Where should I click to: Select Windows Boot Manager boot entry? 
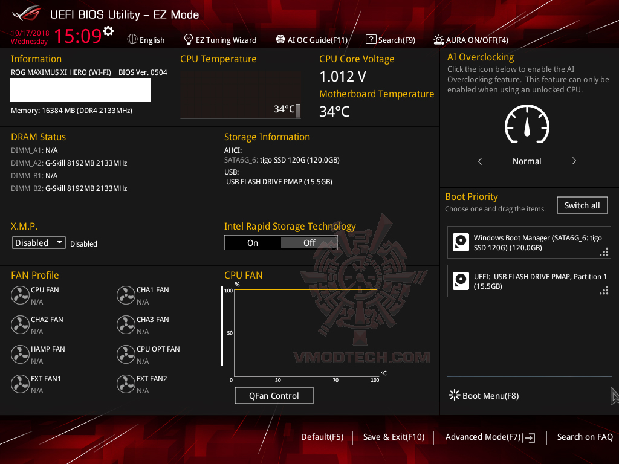[529, 242]
